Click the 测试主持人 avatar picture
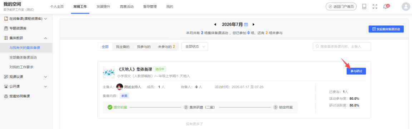412x129 pixels. [120, 87]
